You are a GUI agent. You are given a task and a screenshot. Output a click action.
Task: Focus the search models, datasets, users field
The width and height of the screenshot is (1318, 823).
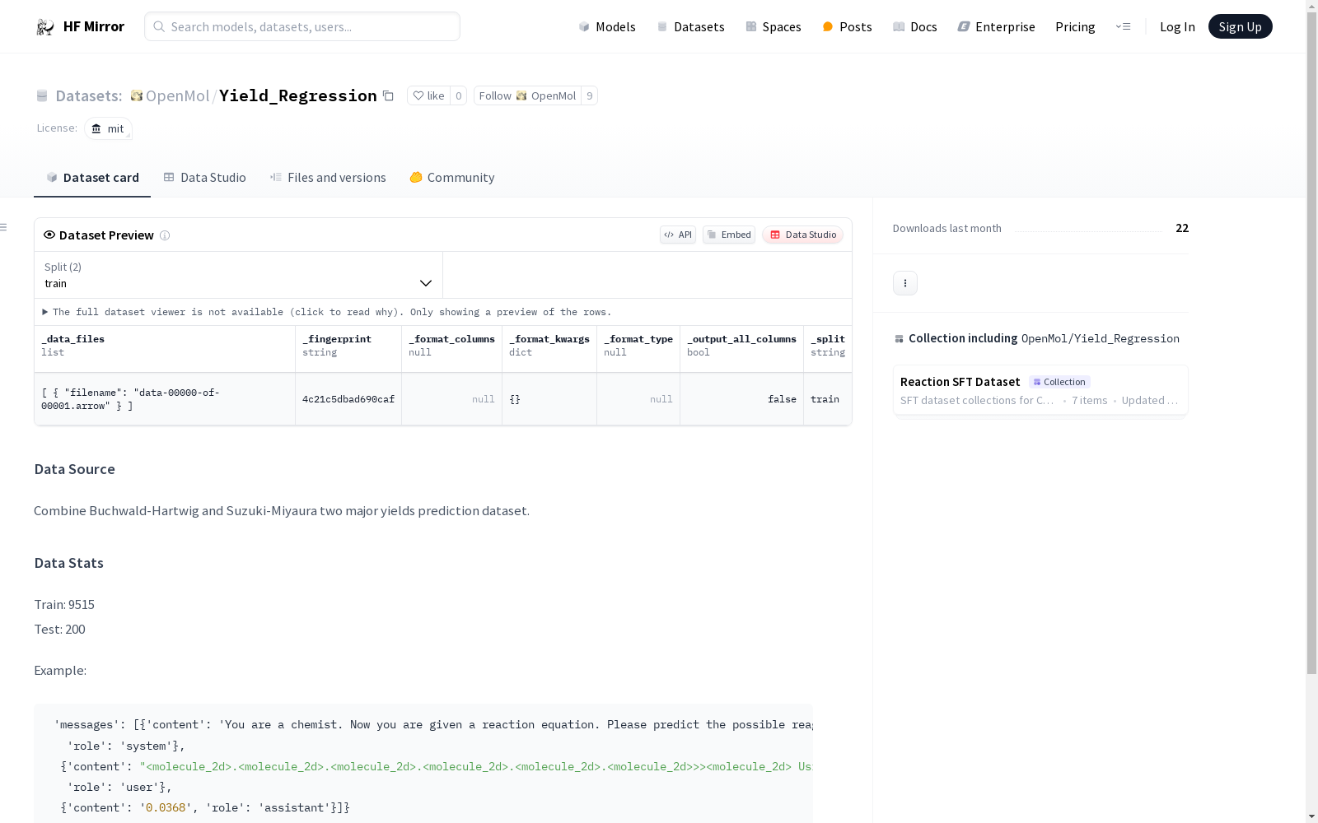pyautogui.click(x=302, y=26)
